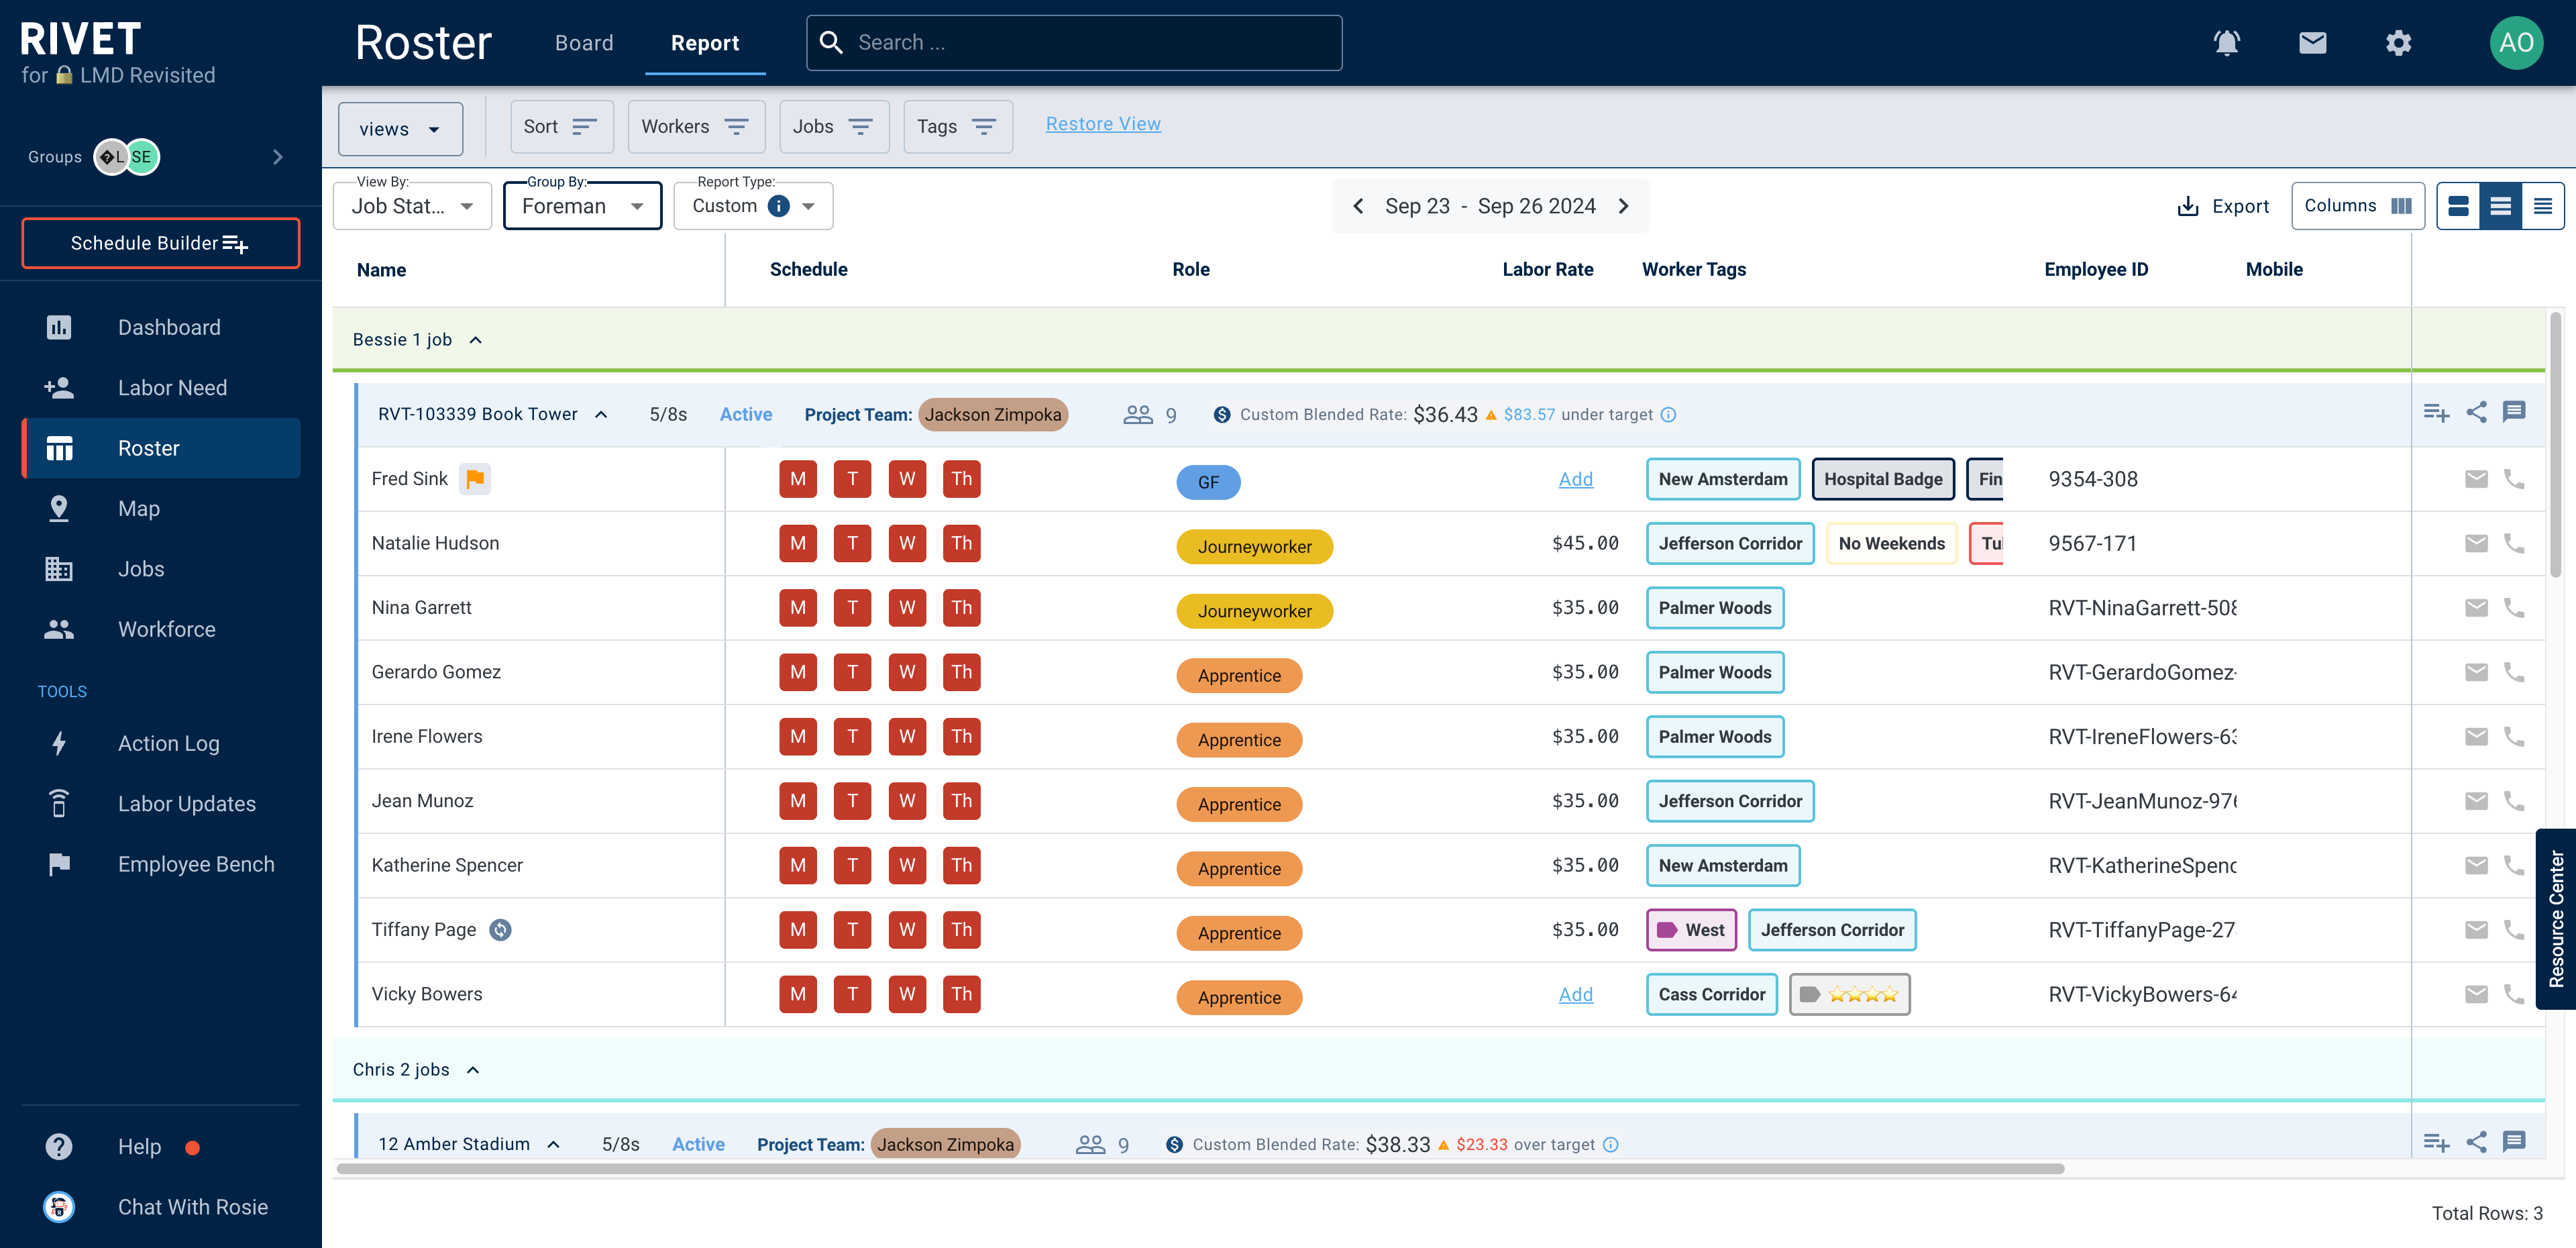Open Dashboard in the sidebar
2576x1248 pixels.
point(161,327)
